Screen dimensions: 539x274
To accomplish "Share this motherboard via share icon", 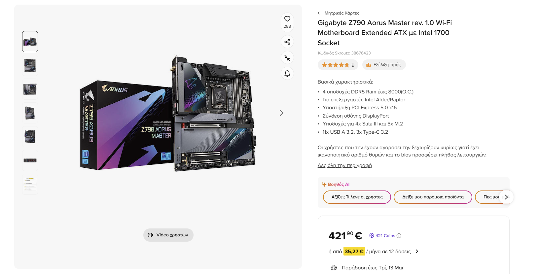I will 287,42.
